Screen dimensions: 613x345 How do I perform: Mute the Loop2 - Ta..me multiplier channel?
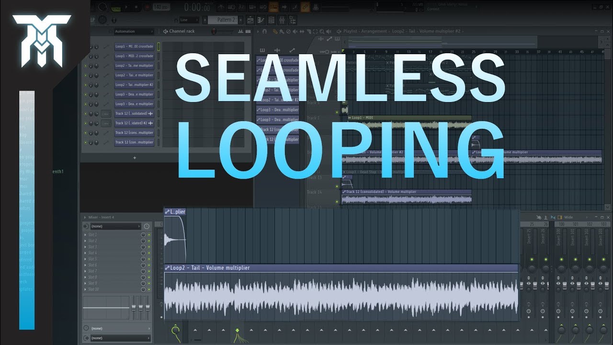click(86, 66)
